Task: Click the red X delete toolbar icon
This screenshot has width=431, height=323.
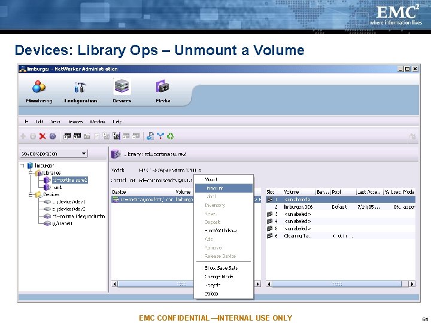Action: pos(43,136)
